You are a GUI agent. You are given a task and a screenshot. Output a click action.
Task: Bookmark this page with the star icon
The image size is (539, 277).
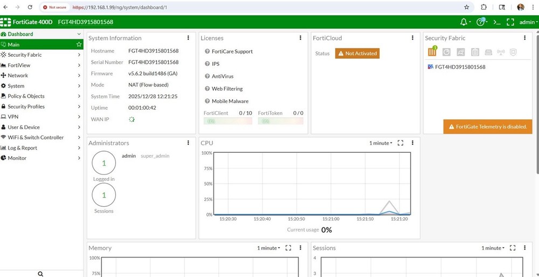(x=466, y=7)
